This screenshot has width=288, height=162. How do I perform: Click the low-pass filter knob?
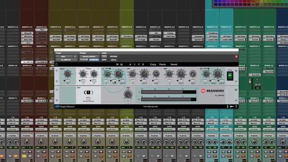tap(94, 74)
